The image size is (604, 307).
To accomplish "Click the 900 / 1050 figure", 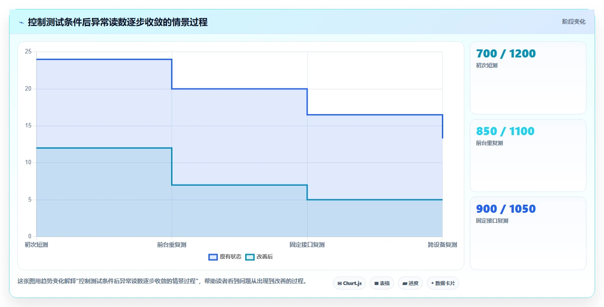I will coord(506,209).
